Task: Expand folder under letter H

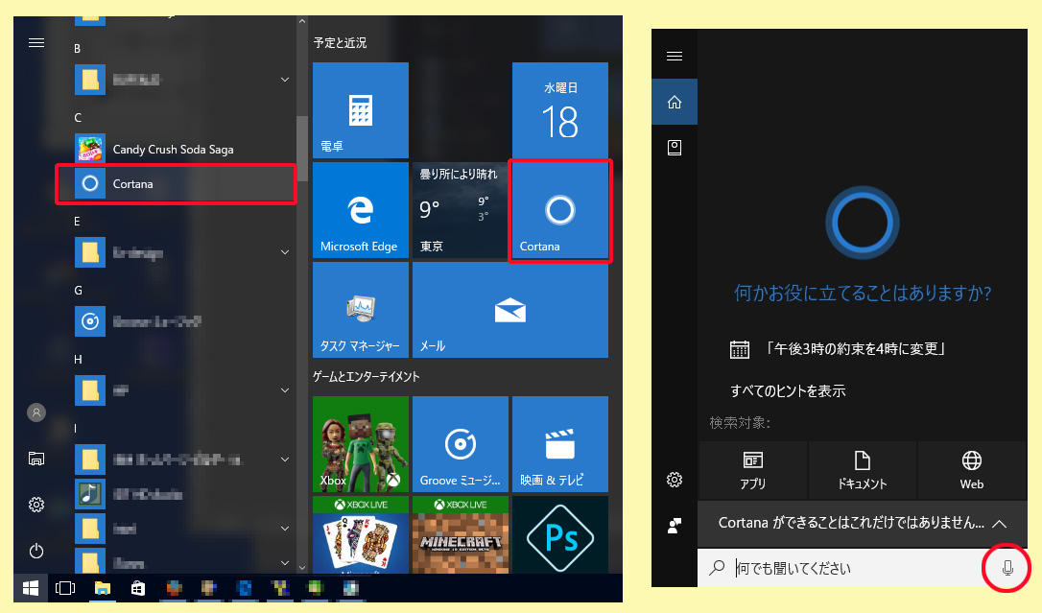Action: tap(285, 390)
